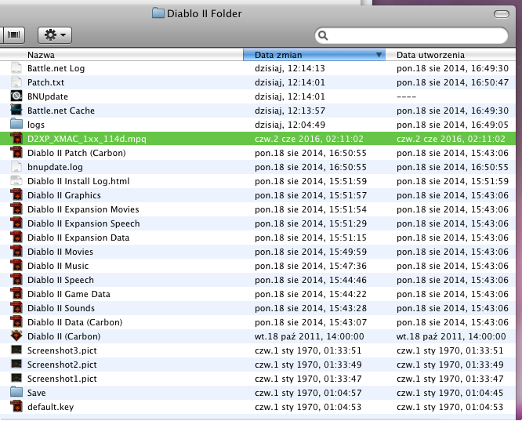522x421 pixels.
Task: Sort by Nazwa column header
Action: 121,55
